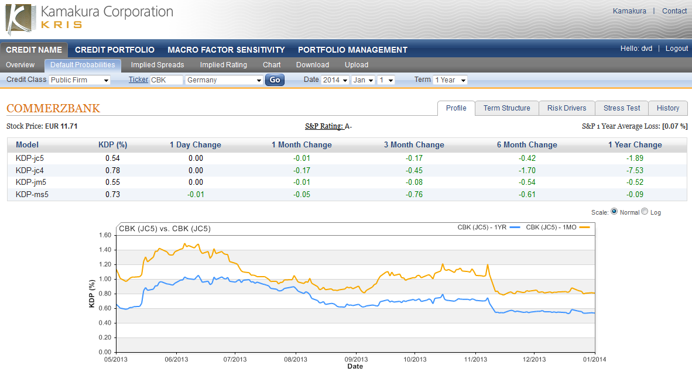Viewport: 692px width, 372px height.
Task: Go to the Overview sub-tab
Action: (x=20, y=65)
